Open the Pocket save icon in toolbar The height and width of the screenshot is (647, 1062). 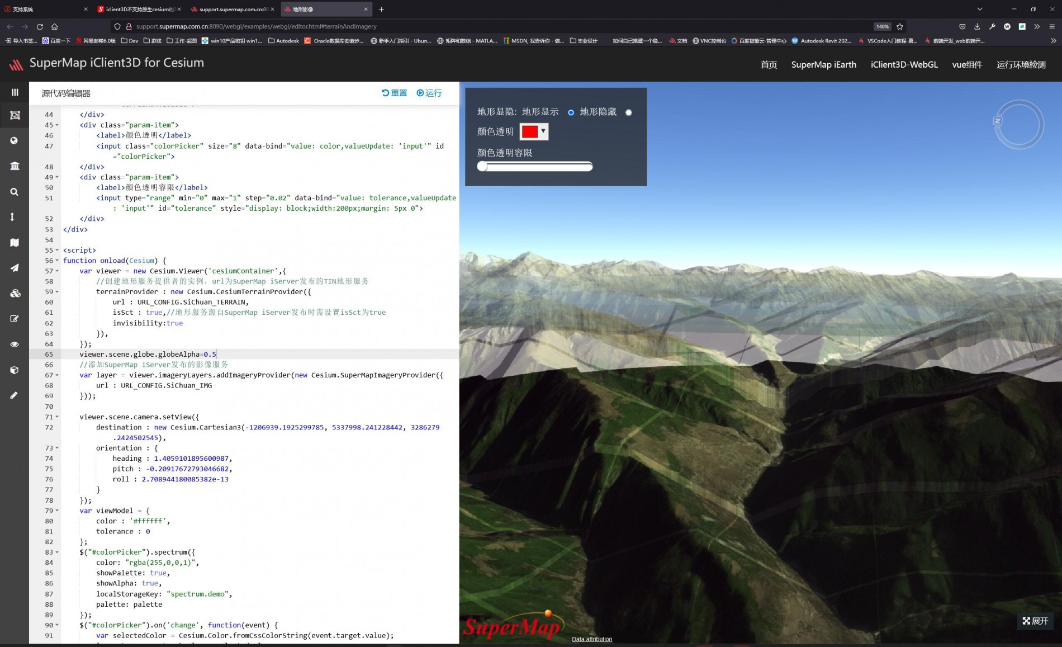[962, 26]
